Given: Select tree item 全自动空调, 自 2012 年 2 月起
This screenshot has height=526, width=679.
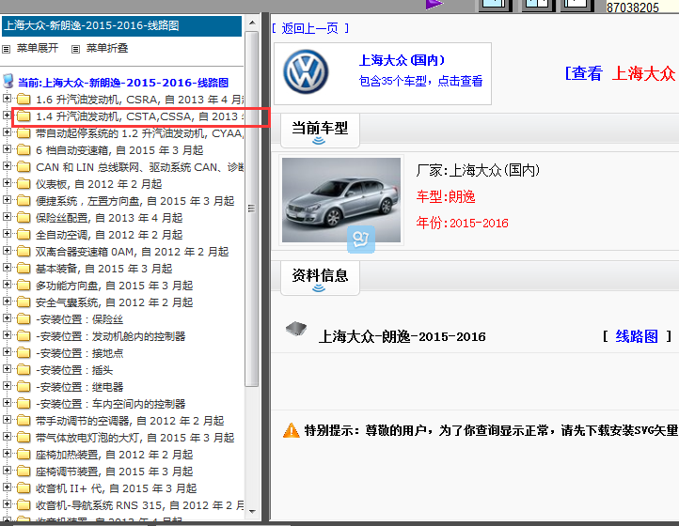Looking at the screenshot, I should (109, 235).
